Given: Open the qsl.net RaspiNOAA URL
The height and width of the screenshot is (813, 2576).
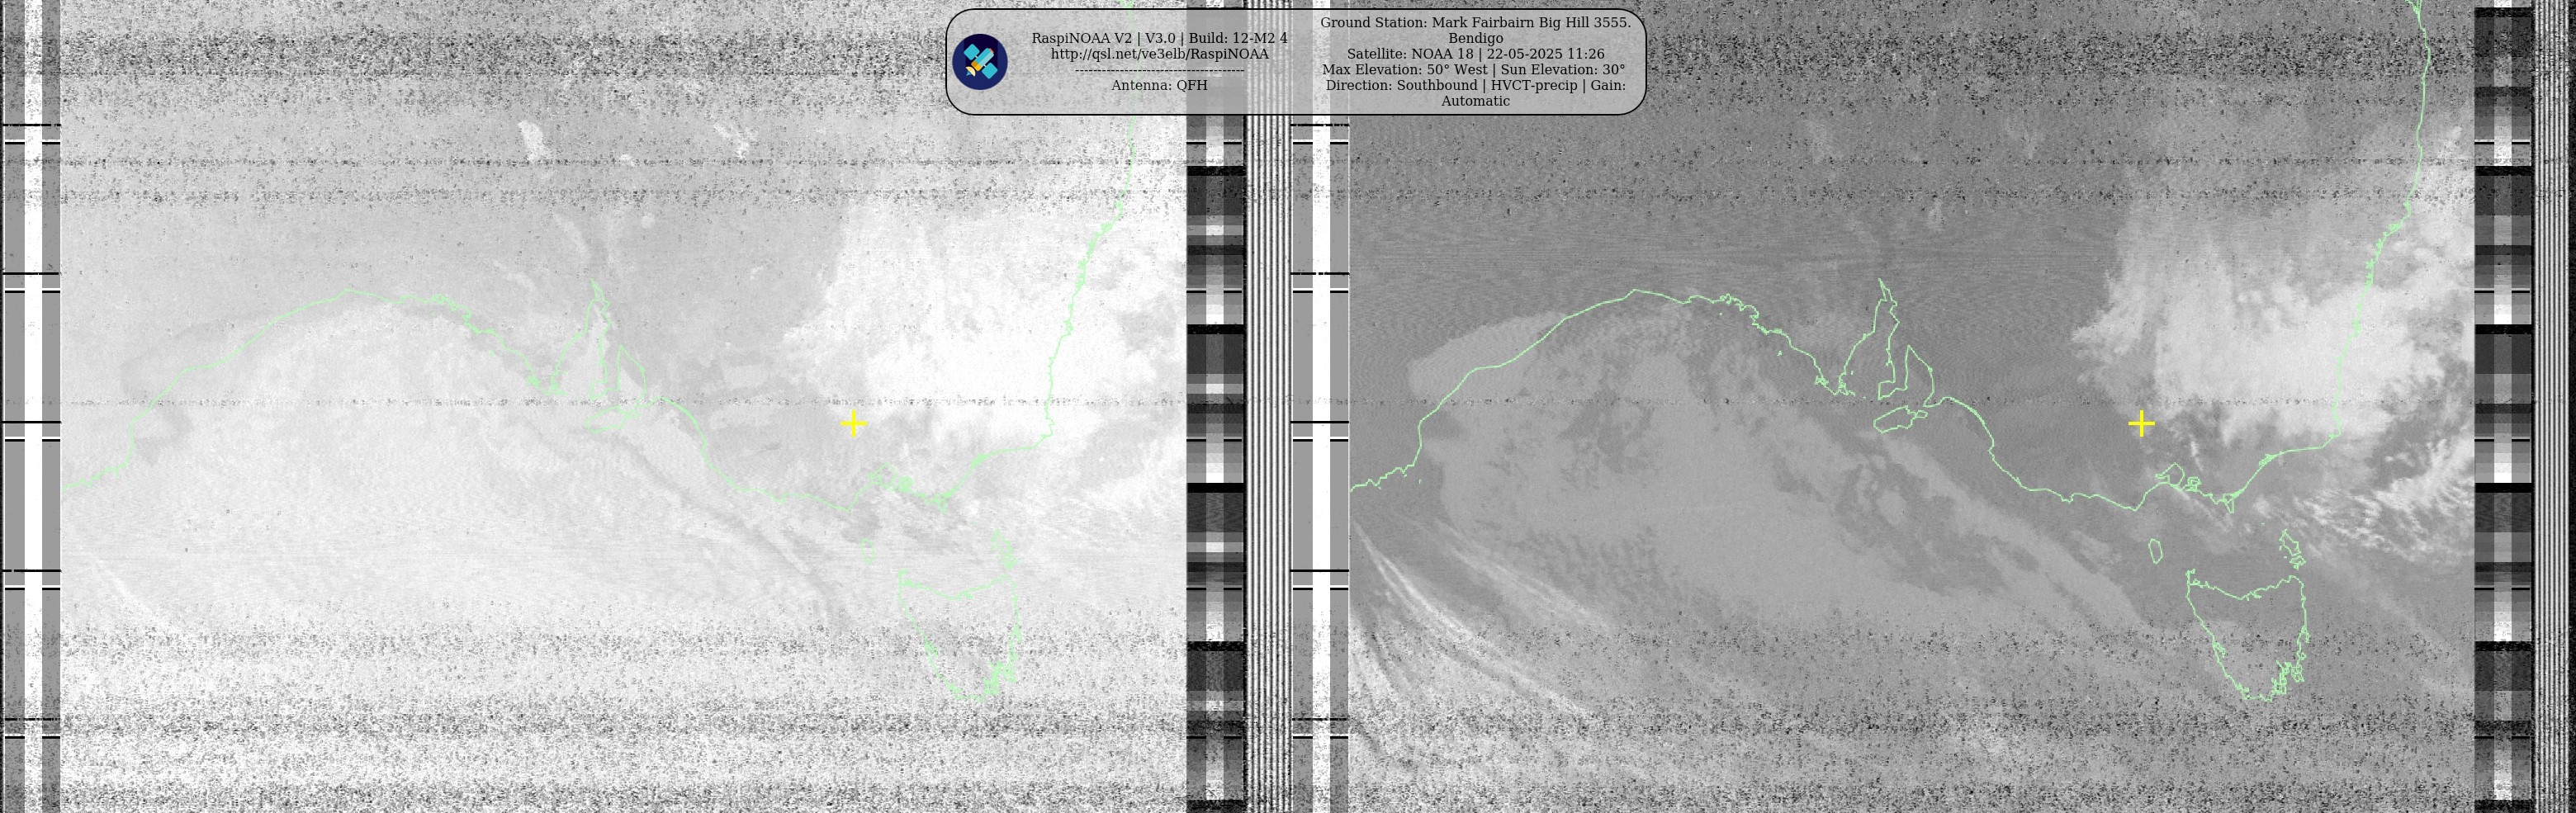Looking at the screenshot, I should pyautogui.click(x=1159, y=54).
